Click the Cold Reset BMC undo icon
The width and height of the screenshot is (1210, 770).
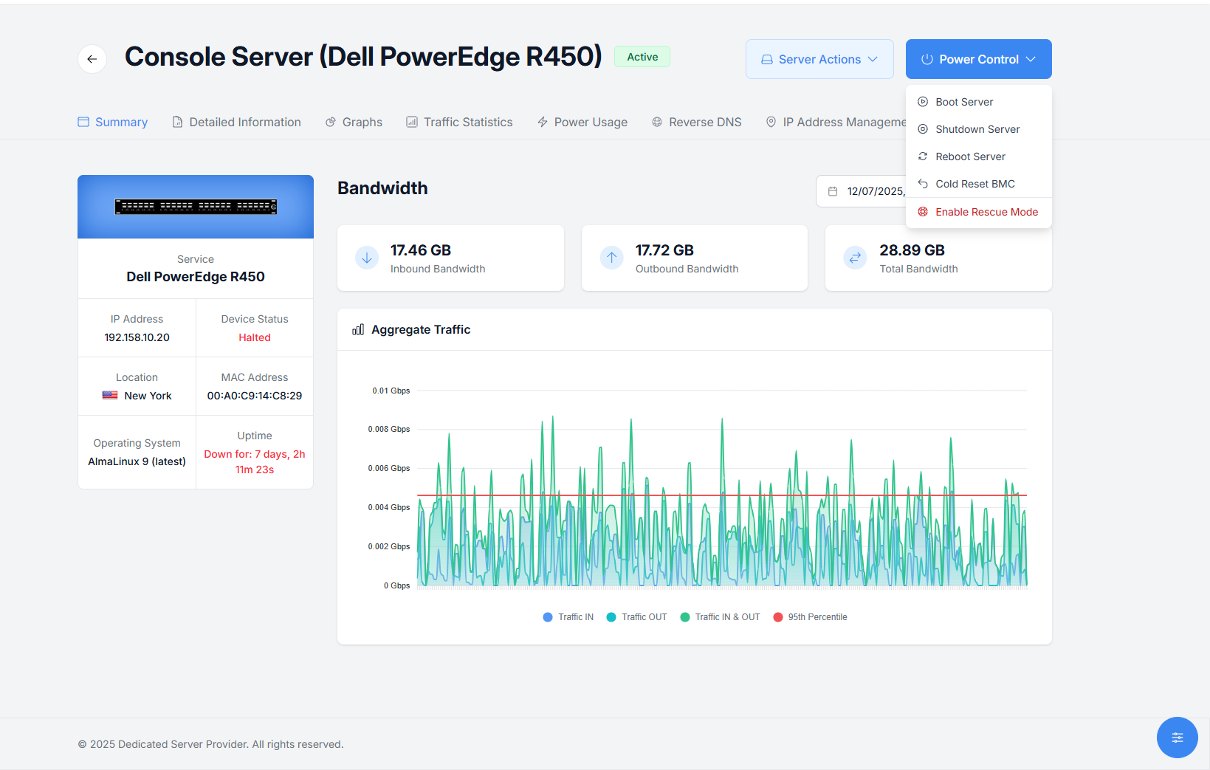[x=923, y=184]
